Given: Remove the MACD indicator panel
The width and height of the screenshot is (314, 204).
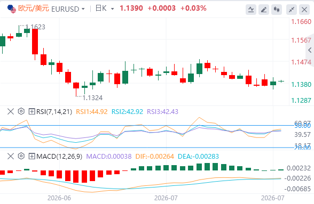Looking at the screenshot, I should (x=11, y=156).
